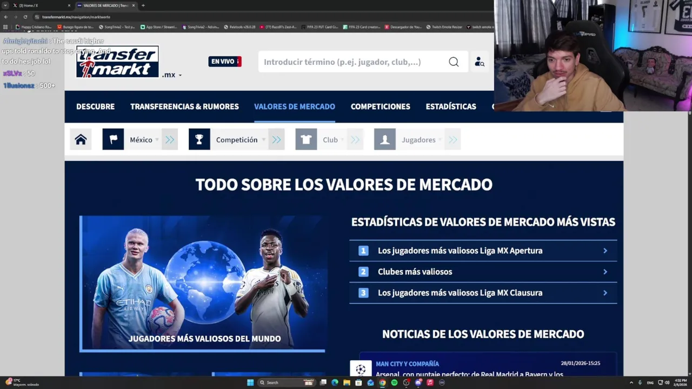Viewport: 692px width, 389px height.
Task: Select the VALORES DE MERCADO browser tab
Action: coord(105,5)
